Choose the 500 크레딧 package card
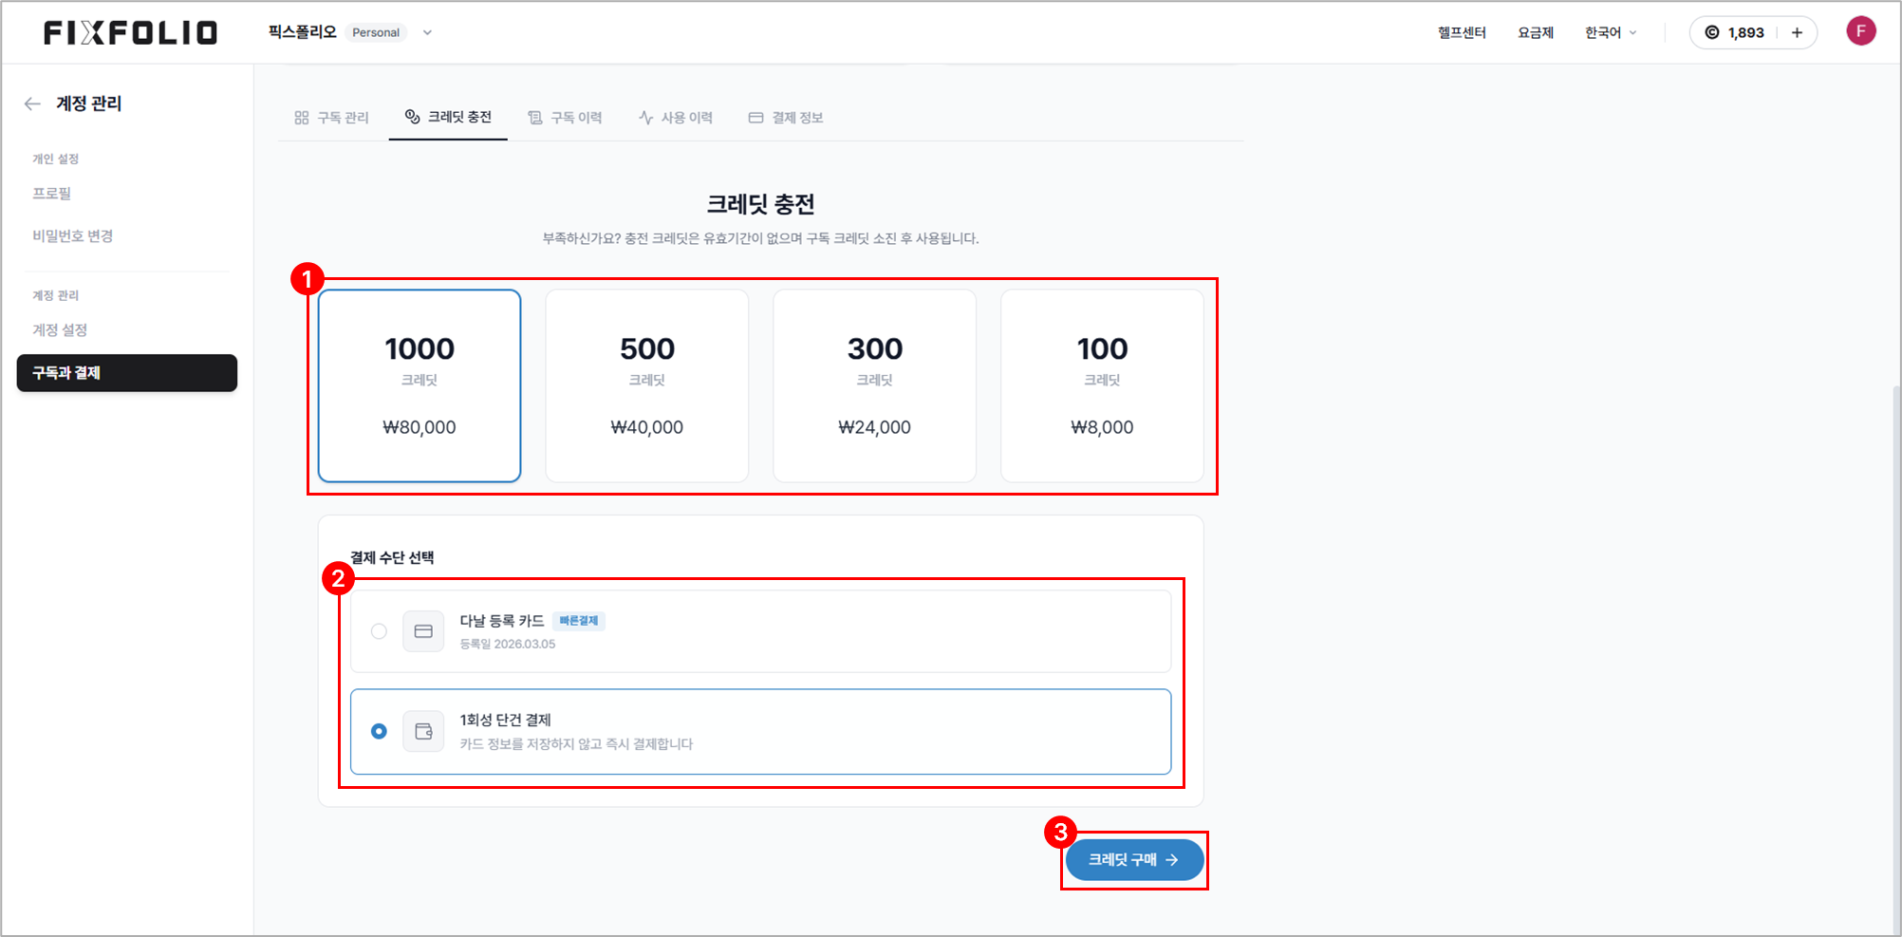The image size is (1902, 937). 646,385
